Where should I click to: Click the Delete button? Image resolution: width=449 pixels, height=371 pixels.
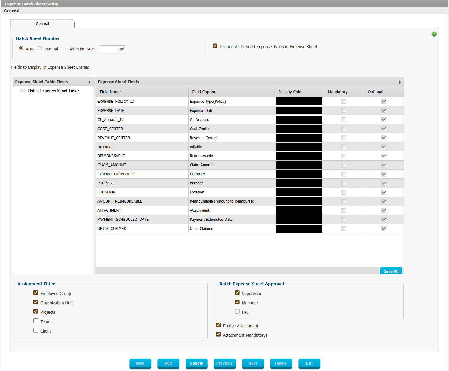(x=281, y=363)
